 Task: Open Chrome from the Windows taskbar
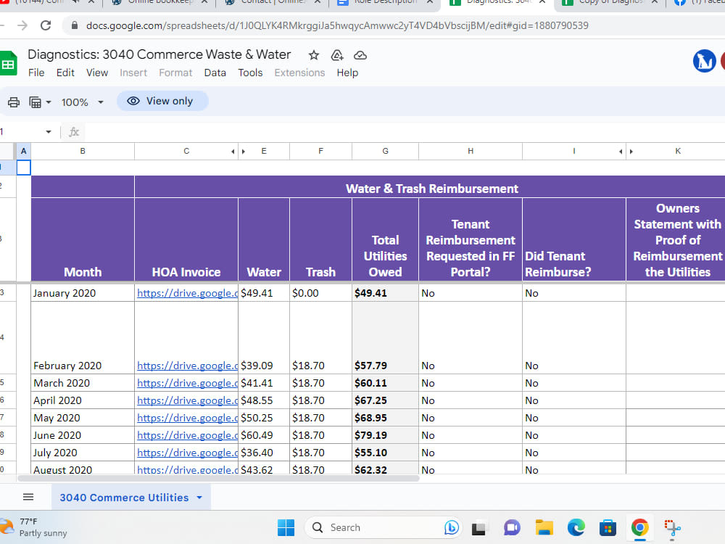640,527
